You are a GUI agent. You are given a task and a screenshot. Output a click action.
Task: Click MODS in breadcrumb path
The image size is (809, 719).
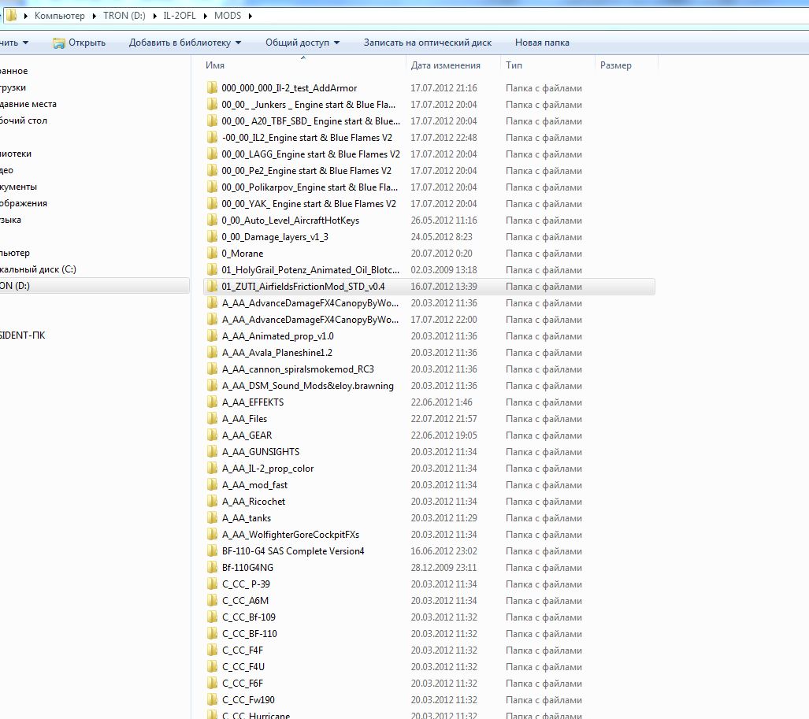[x=228, y=16]
